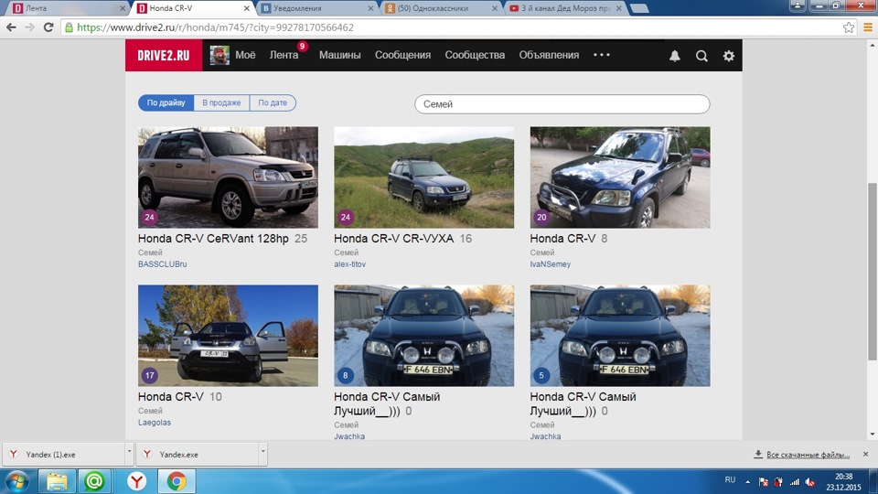Open Yandex (1).exe downloaded file
The image size is (878, 494).
coord(64,455)
